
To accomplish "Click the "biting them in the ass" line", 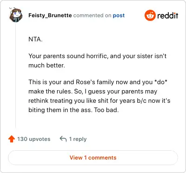I will point(73,110).
